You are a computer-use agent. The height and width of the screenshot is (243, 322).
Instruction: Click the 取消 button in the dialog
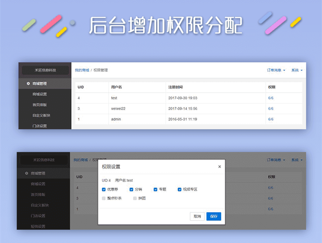point(197,216)
